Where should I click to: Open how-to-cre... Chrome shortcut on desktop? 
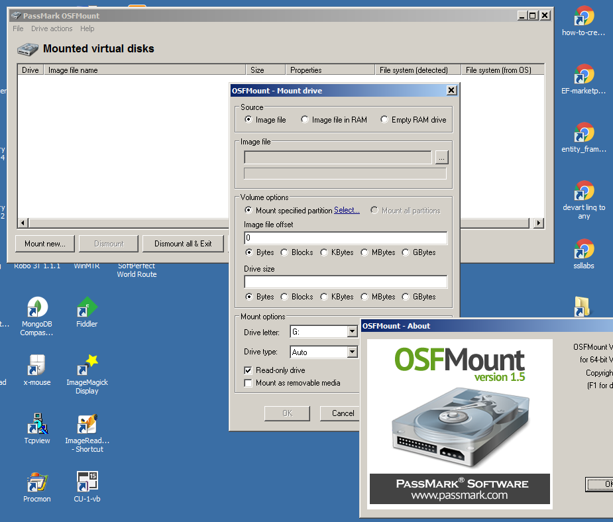(x=584, y=17)
